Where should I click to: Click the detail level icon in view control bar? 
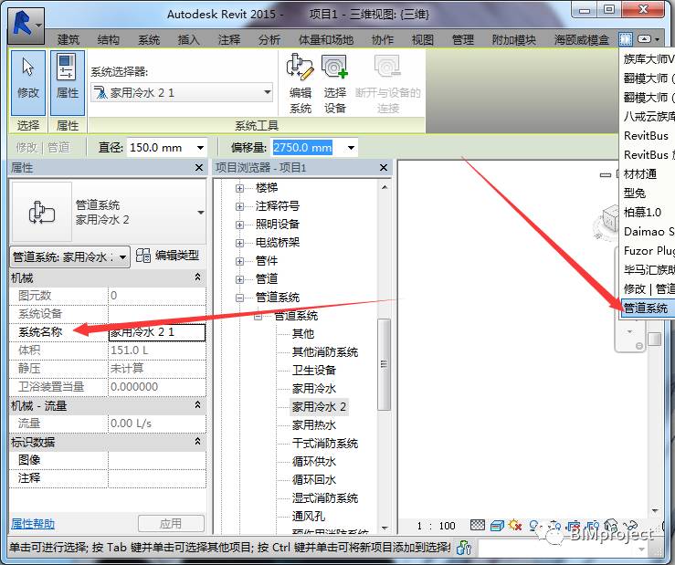(478, 525)
